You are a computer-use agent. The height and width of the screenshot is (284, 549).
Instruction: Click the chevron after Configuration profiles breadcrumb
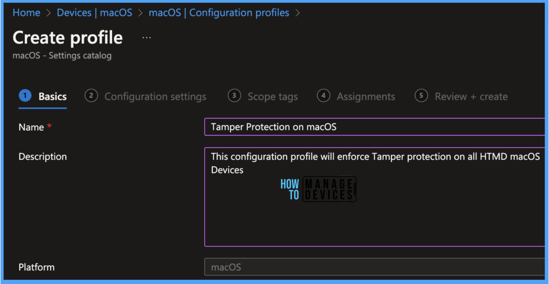298,13
